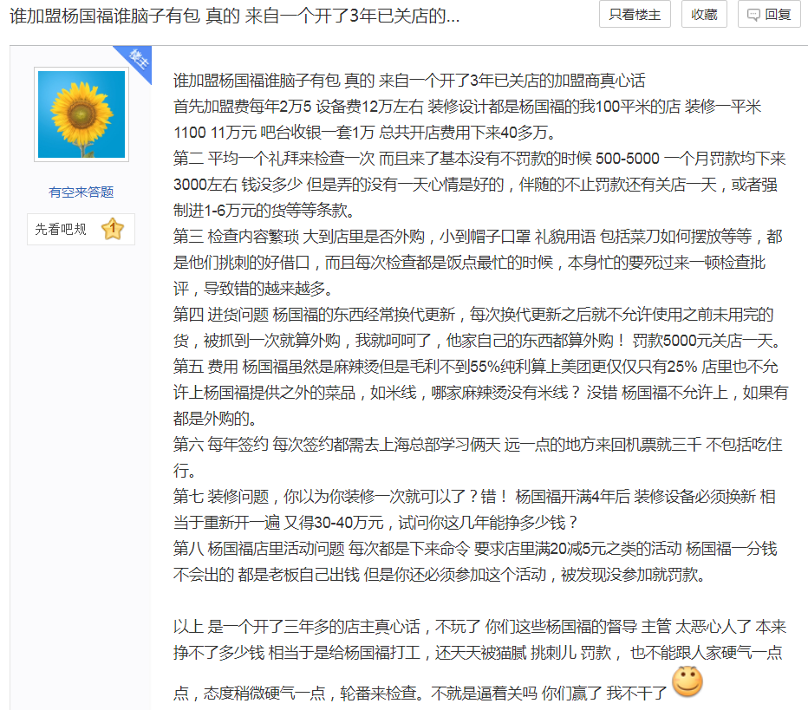This screenshot has height=710, width=808.
Task: Select the line starting 首先加盟费每年2万5
Action: [x=467, y=107]
